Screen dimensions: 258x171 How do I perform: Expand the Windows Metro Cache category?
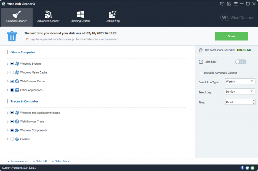(x=7, y=72)
